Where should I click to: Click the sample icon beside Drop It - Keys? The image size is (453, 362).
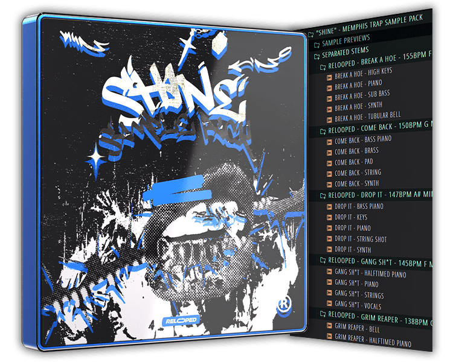pyautogui.click(x=328, y=217)
